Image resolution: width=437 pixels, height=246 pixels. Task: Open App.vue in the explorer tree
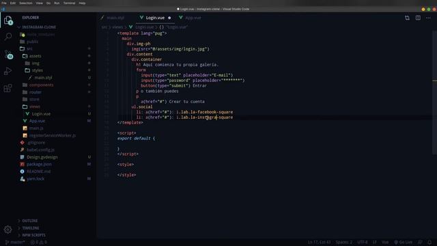click(37, 121)
